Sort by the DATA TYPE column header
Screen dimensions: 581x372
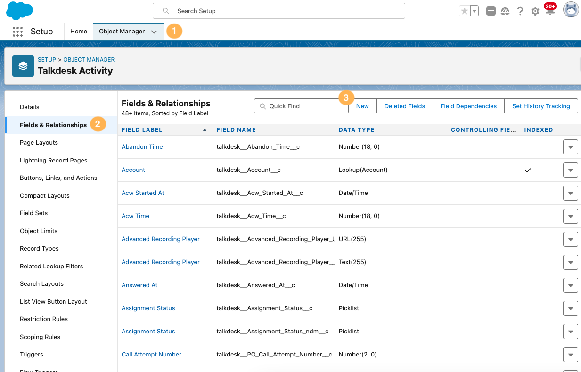click(x=356, y=129)
